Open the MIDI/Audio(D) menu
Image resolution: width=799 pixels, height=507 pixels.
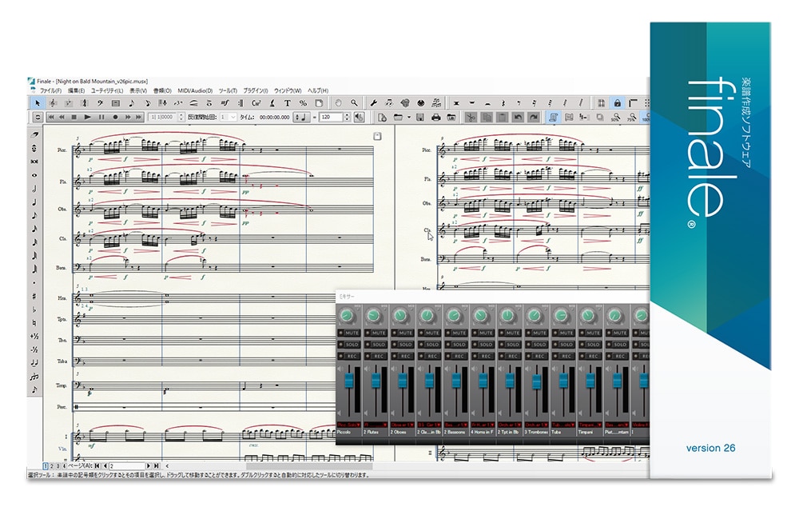coord(195,91)
